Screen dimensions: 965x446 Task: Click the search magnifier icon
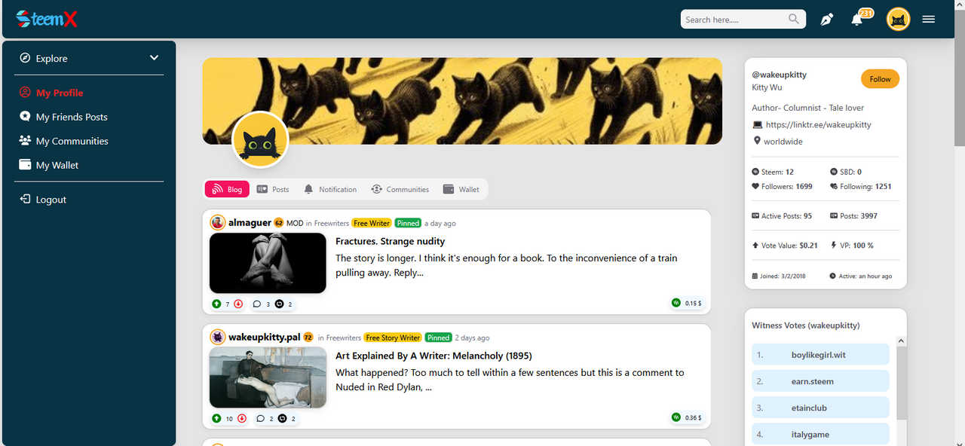pos(794,19)
